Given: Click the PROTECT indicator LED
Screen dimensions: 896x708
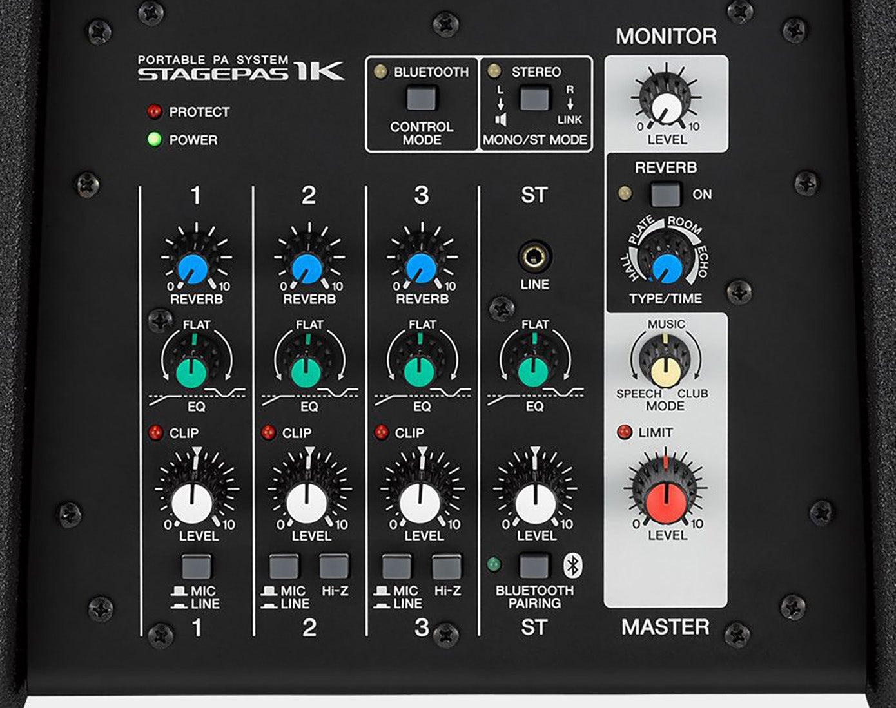Looking at the screenshot, I should (x=153, y=111).
